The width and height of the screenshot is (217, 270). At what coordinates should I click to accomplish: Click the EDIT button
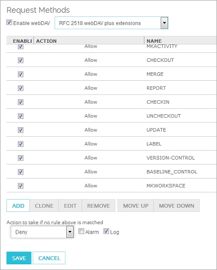[x=70, y=206]
